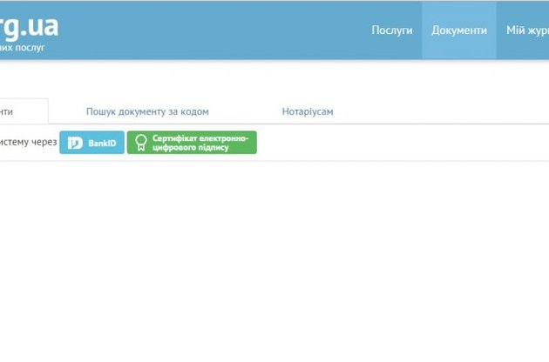Sign in using Сертифікат електронно-цифрового підпису
549x362 pixels.
click(x=192, y=143)
